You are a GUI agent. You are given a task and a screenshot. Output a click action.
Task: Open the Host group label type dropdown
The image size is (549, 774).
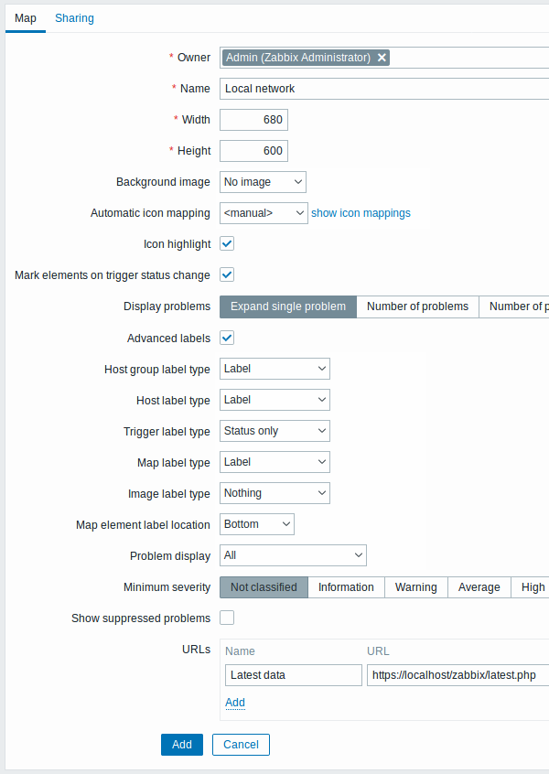point(274,369)
